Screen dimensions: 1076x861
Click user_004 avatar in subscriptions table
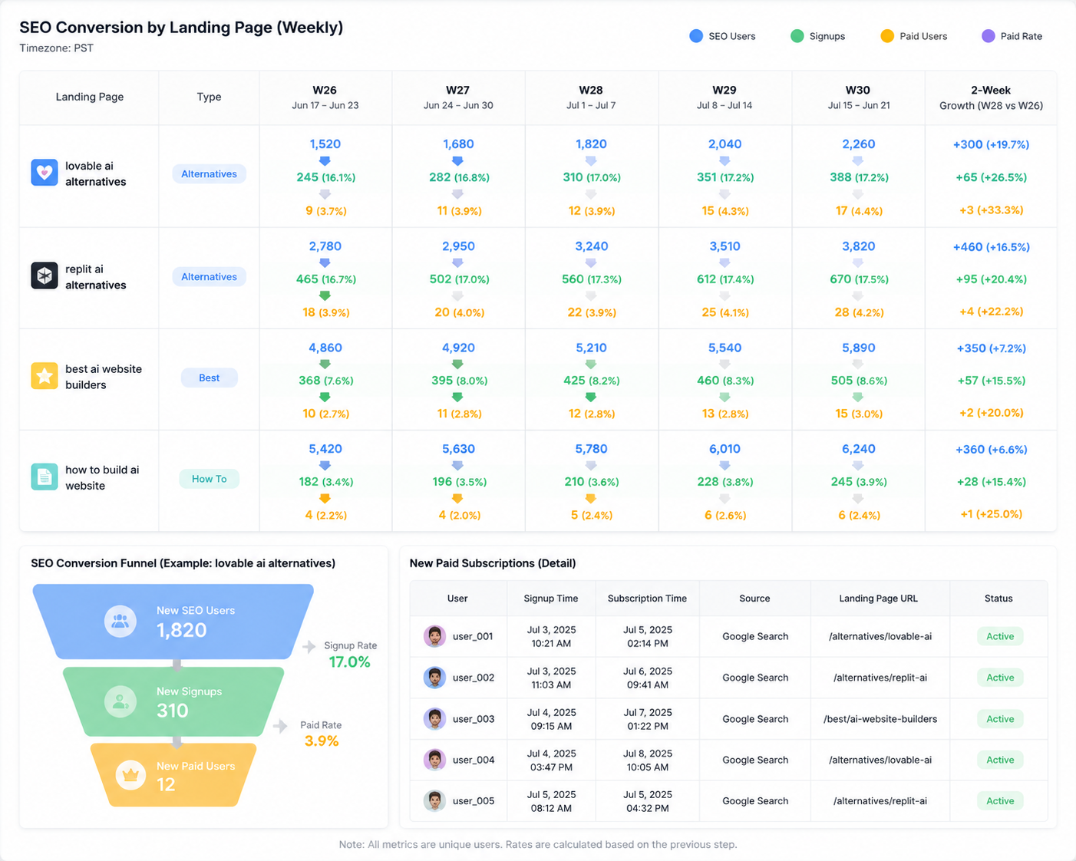tap(434, 760)
